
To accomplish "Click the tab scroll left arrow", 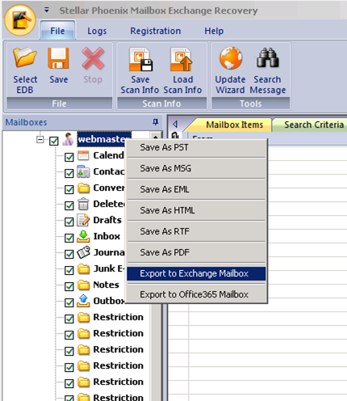I will point(175,125).
